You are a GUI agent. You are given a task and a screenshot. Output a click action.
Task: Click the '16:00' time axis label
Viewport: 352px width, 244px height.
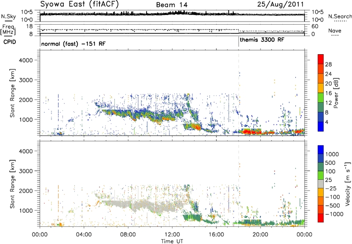click(216, 235)
